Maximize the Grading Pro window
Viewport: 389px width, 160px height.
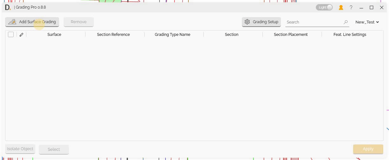point(371,7)
